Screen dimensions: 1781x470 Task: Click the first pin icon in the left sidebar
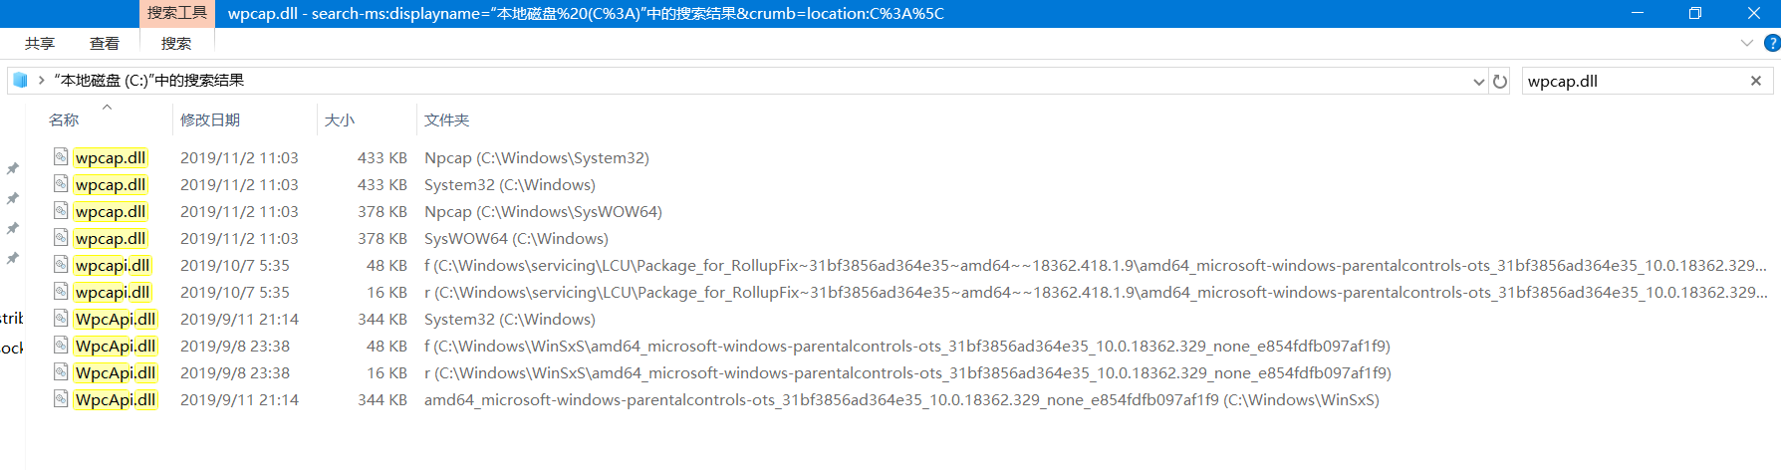tap(12, 168)
